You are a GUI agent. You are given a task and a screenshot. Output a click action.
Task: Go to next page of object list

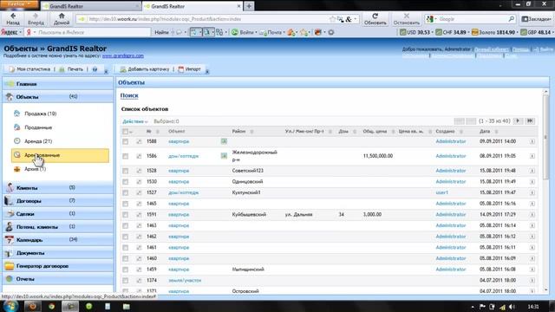pyautogui.click(x=519, y=121)
